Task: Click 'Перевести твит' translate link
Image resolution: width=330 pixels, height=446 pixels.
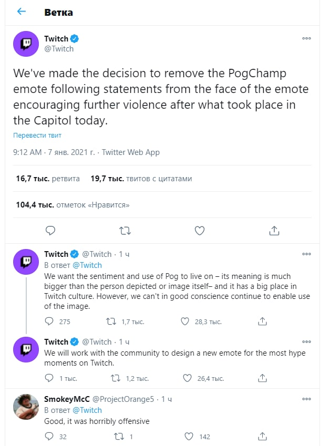Action: (37, 136)
